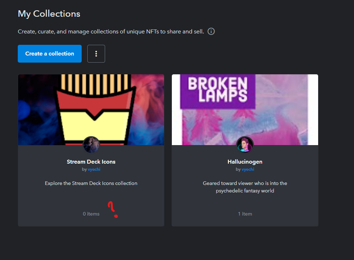Click the '0 items' label on Stream Deck Icons
The width and height of the screenshot is (354, 260).
pos(91,214)
